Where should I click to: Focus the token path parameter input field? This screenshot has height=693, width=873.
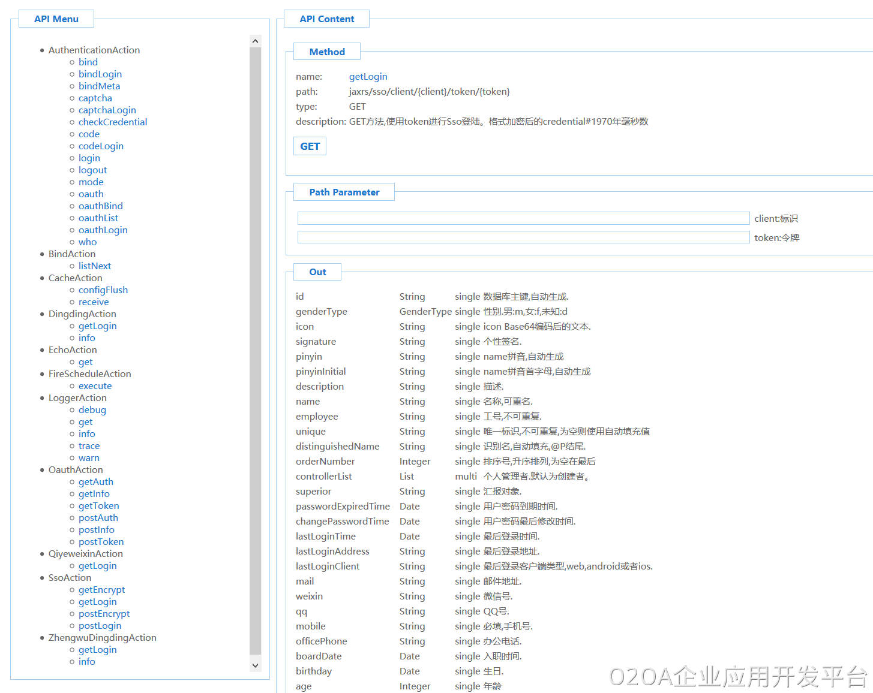tap(523, 237)
